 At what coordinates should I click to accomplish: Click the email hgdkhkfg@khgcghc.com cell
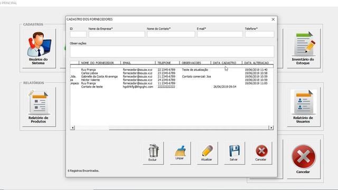tap(138, 87)
